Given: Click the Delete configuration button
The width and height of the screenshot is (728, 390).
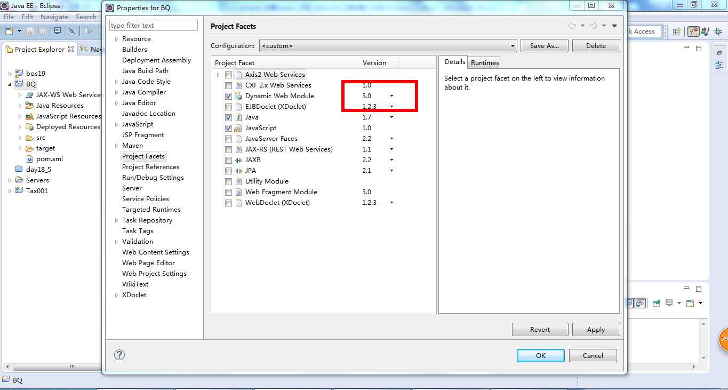Looking at the screenshot, I should (596, 46).
